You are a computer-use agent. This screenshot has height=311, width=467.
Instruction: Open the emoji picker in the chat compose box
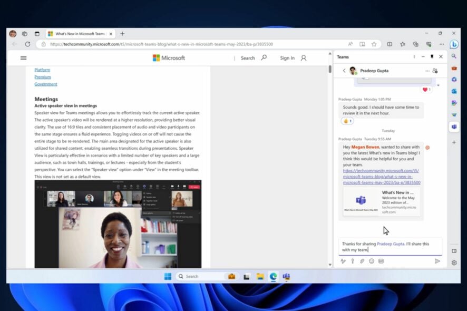[371, 261]
